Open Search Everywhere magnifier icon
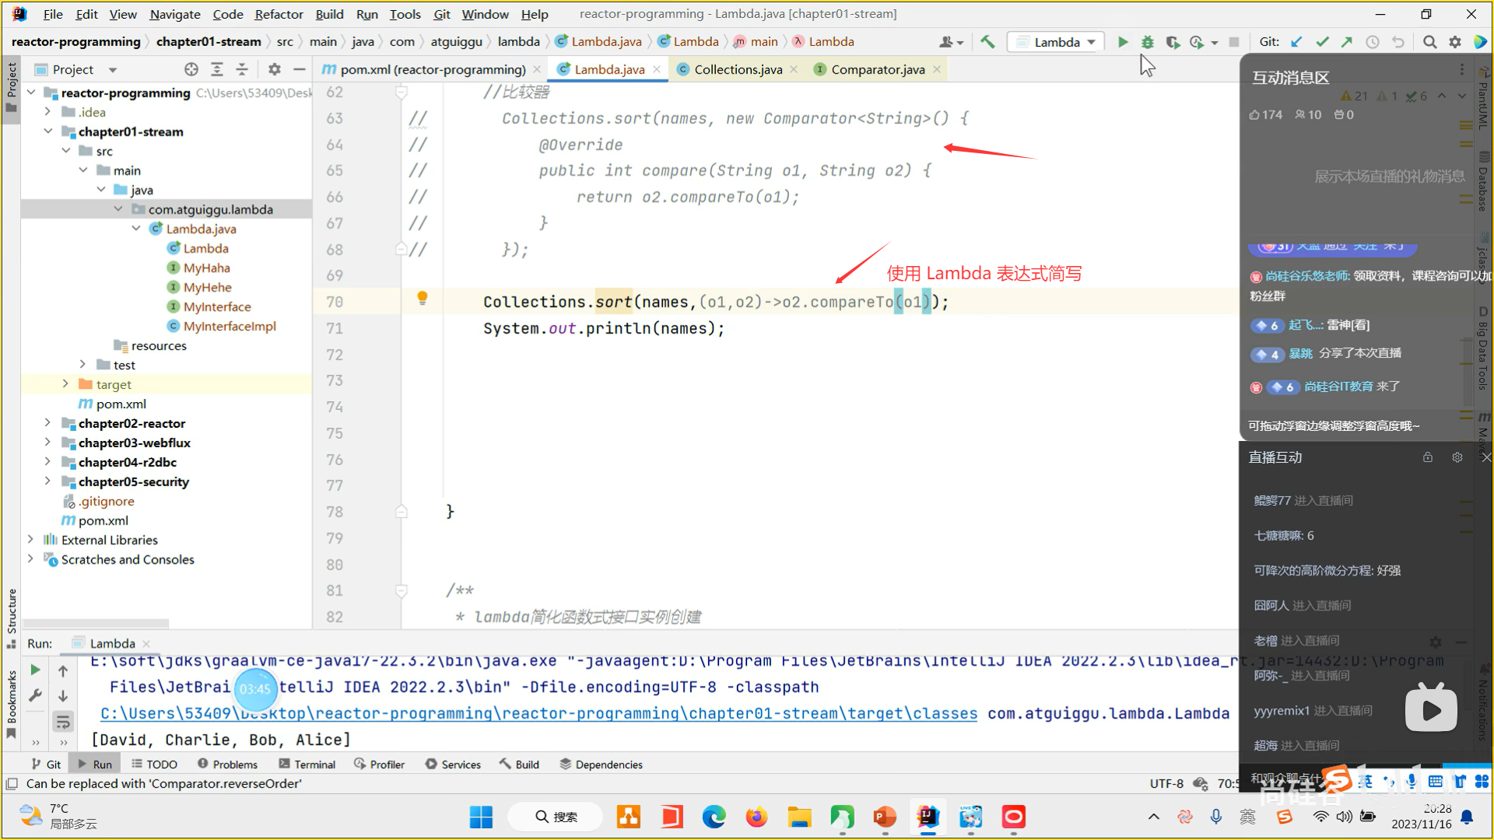Image resolution: width=1494 pixels, height=840 pixels. point(1429,42)
